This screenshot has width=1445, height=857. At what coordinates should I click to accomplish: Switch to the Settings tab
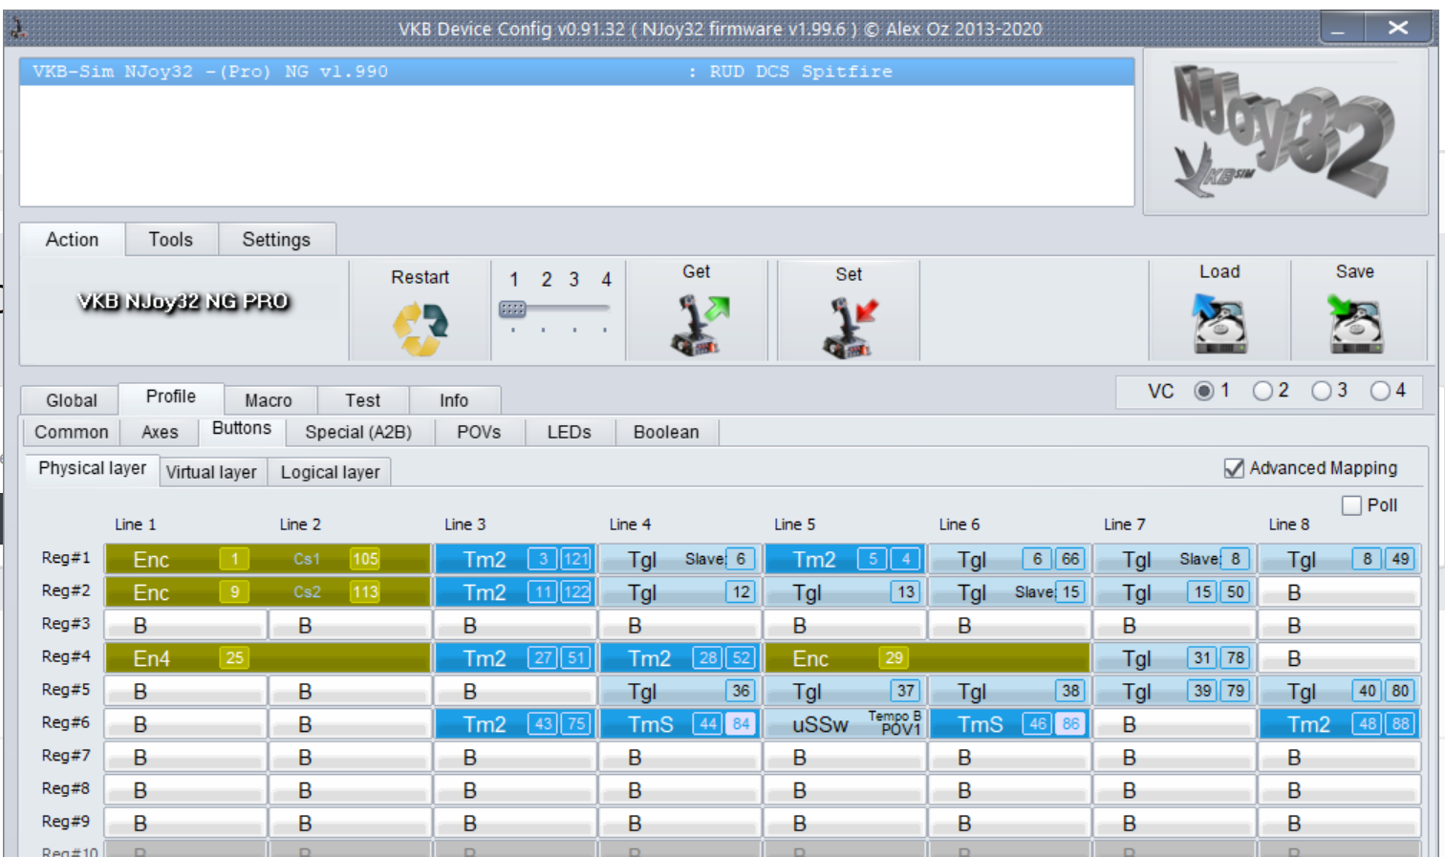click(x=276, y=240)
